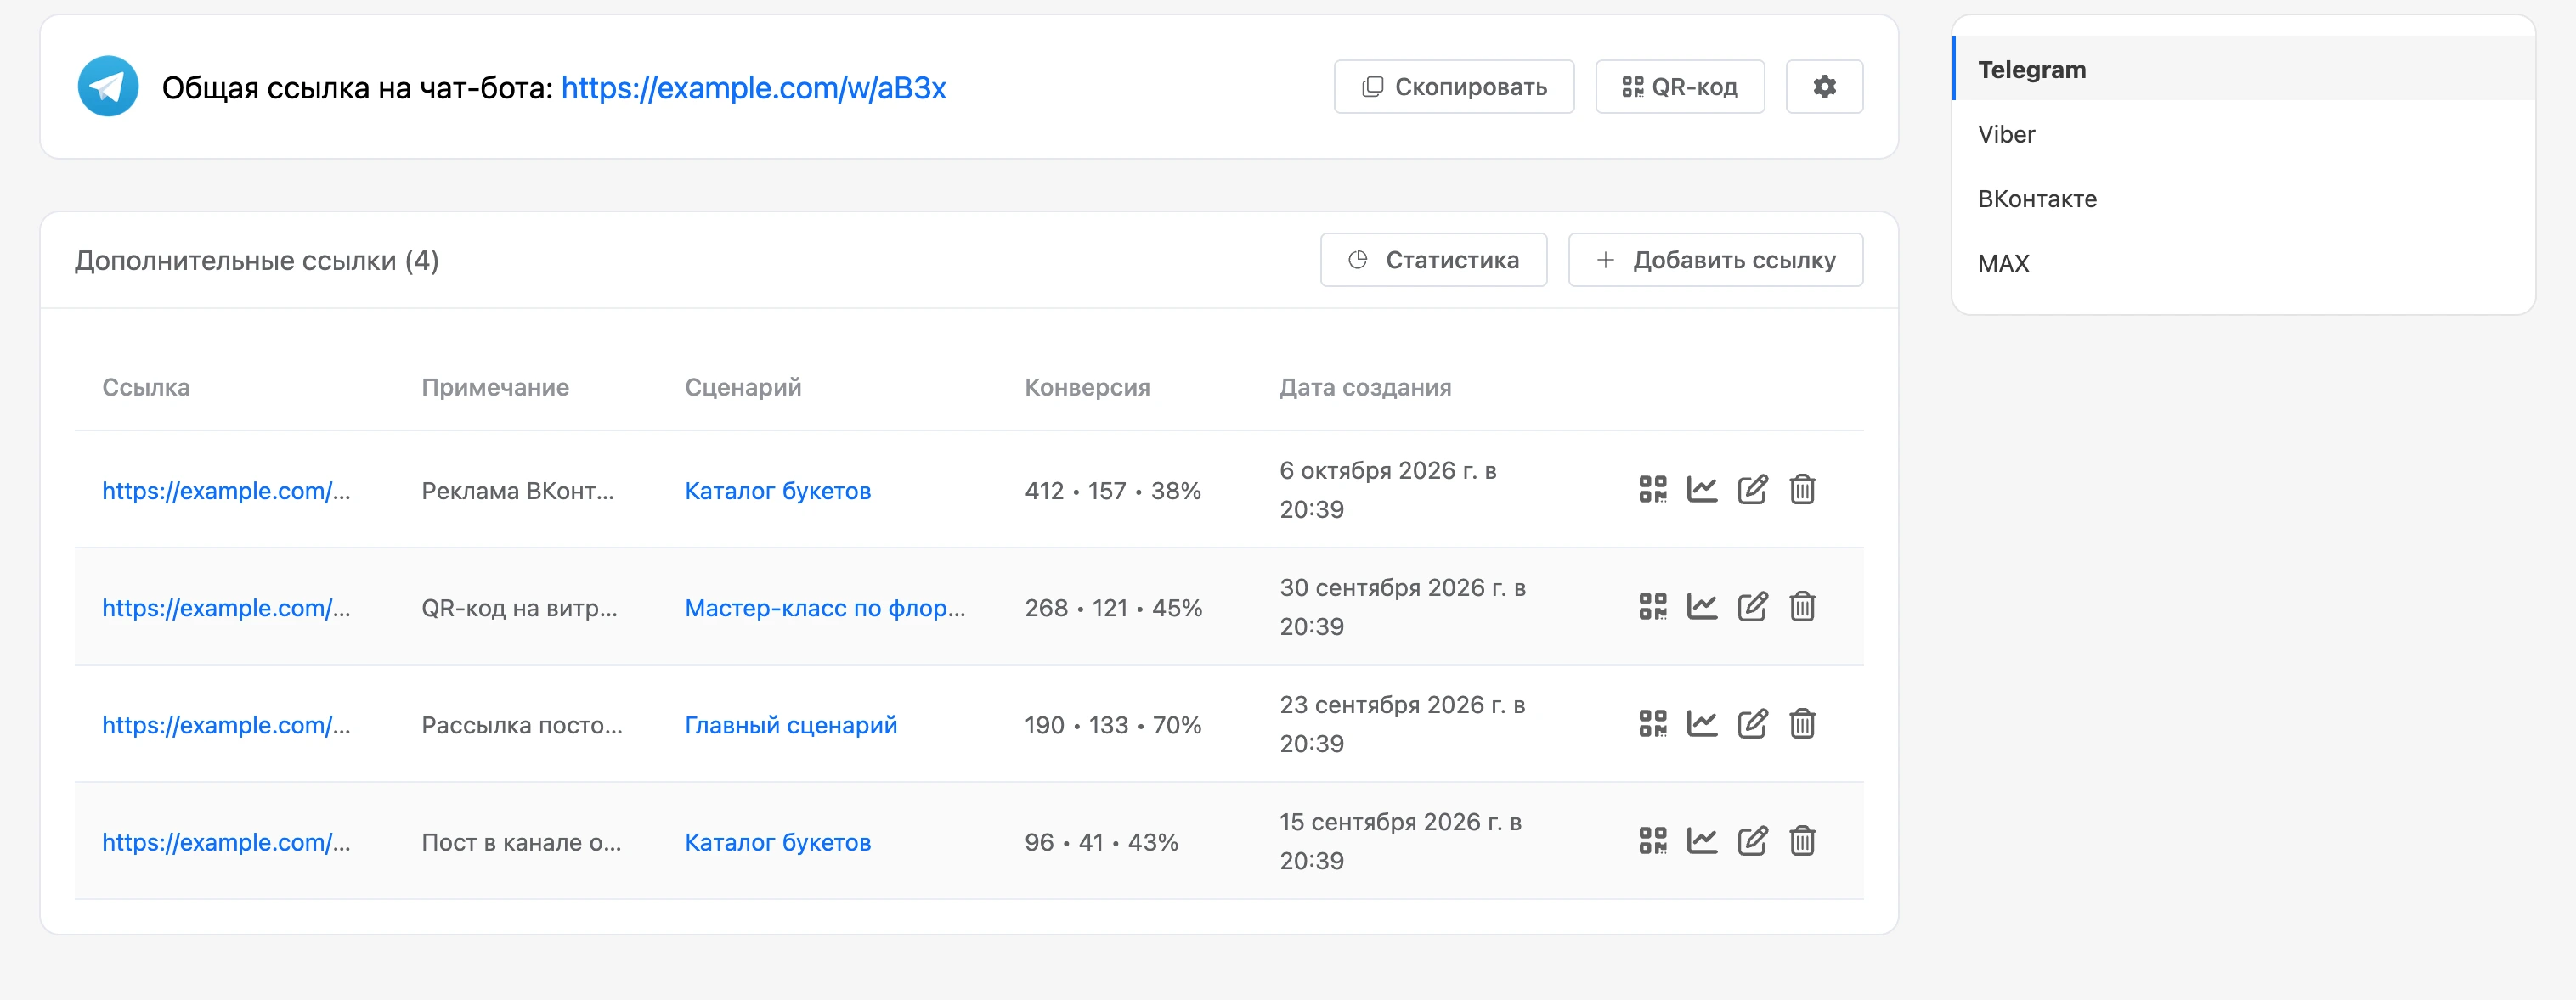Show QR code for the QR-код на витр… row
The width and height of the screenshot is (2576, 1000).
1652,606
